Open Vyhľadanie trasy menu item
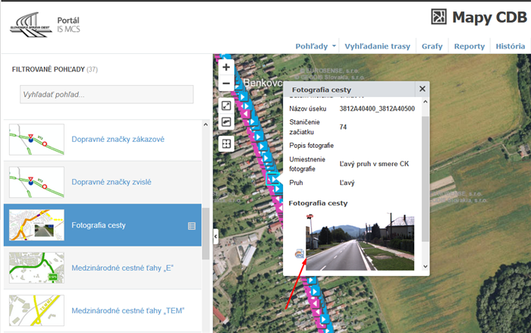Screen dimensions: 531x333 (377, 46)
